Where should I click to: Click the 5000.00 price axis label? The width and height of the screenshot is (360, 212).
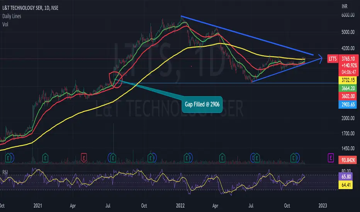click(x=348, y=32)
